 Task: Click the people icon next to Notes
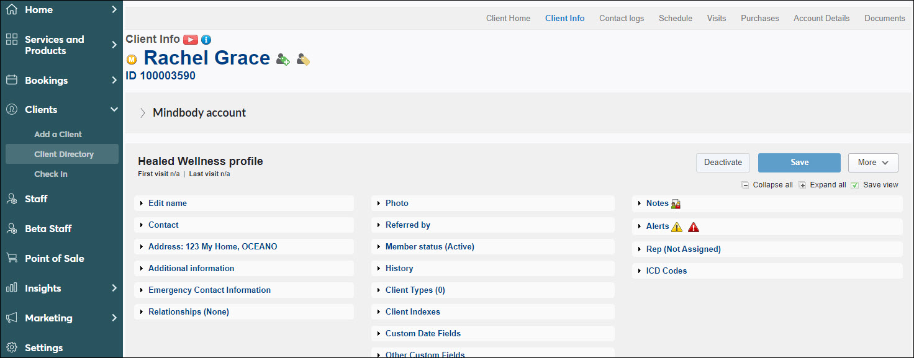[676, 204]
